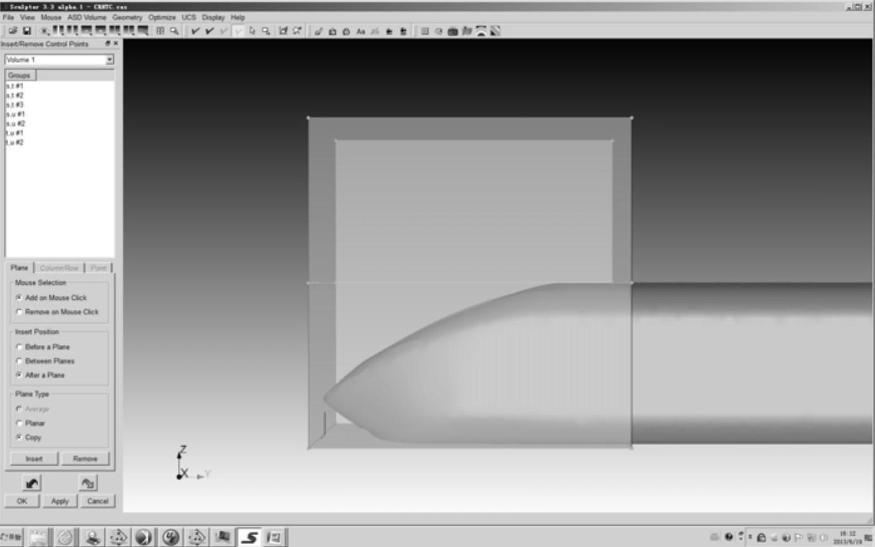875x547 pixels.
Task: Switch to the Plane tab
Action: [x=19, y=268]
